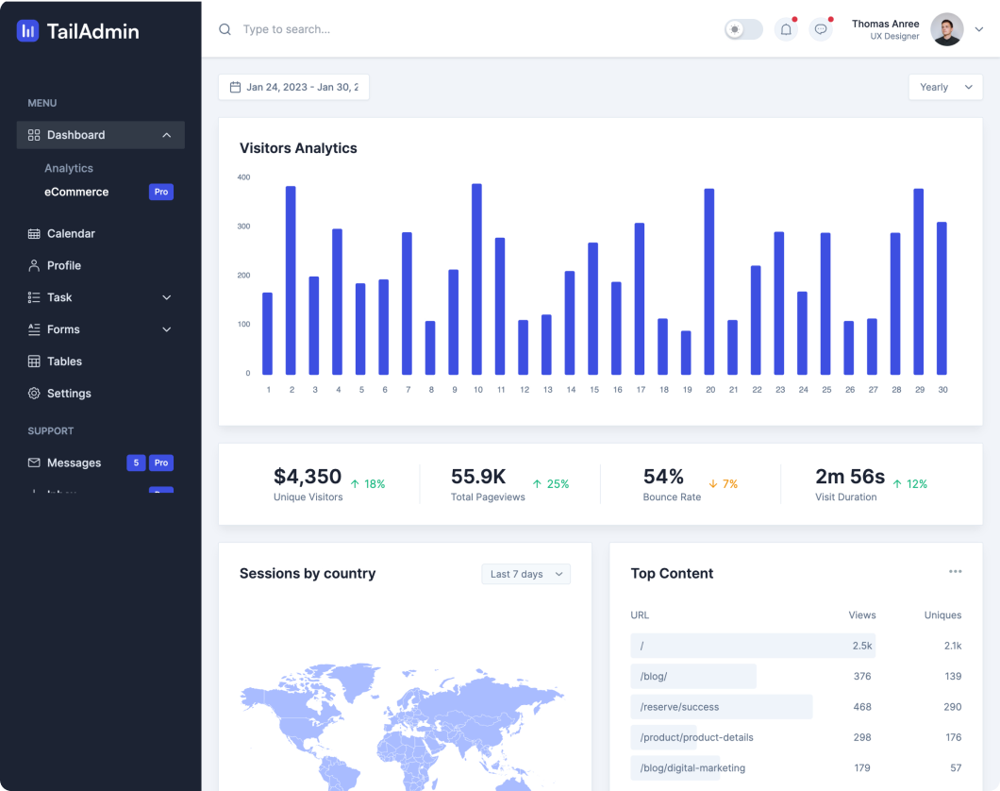Click the notification bell icon

coord(786,29)
